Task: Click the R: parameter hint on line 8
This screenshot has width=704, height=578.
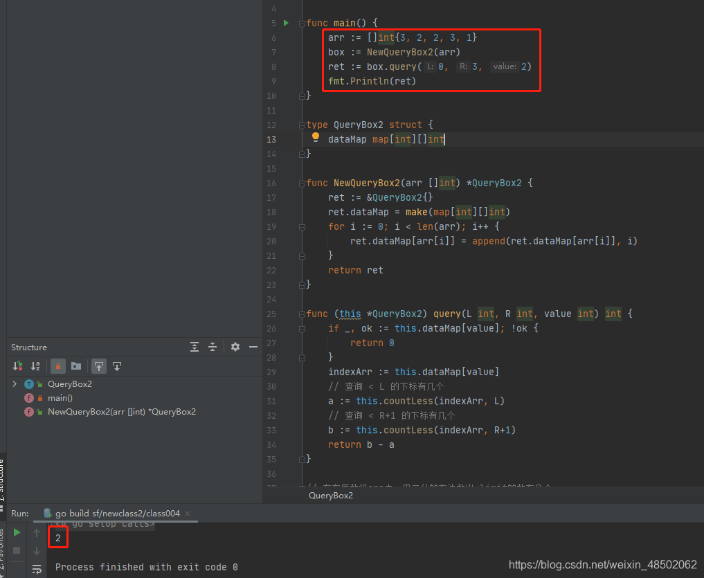Action: [x=463, y=66]
